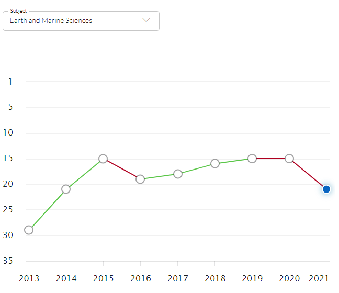The image size is (339, 293).
Task: Select the 2013 data point on chart
Action: [x=29, y=230]
